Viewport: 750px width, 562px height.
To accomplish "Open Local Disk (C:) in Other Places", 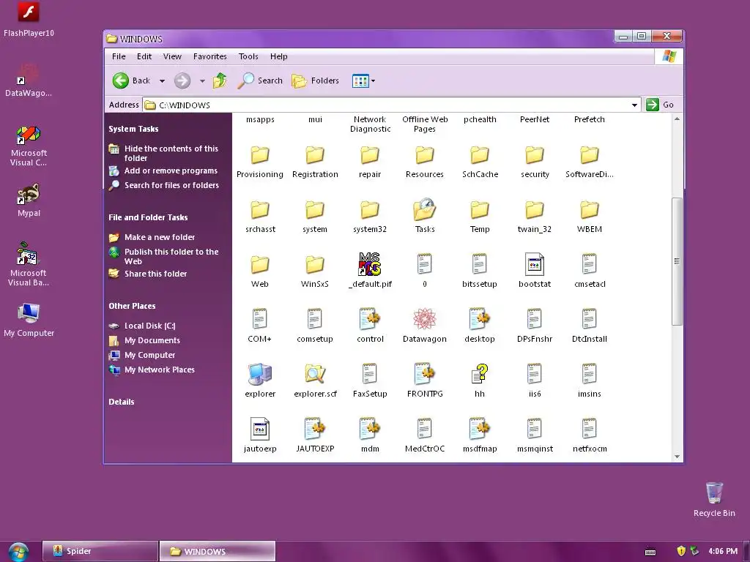I will coord(143,326).
